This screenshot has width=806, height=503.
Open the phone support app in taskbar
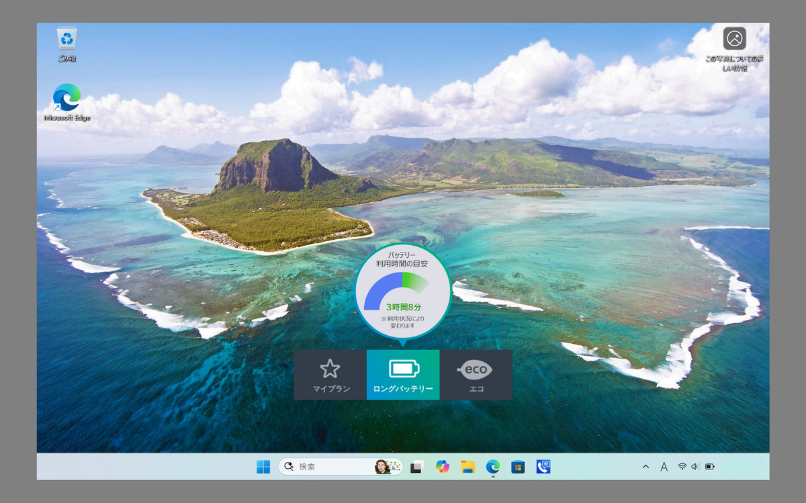543,467
